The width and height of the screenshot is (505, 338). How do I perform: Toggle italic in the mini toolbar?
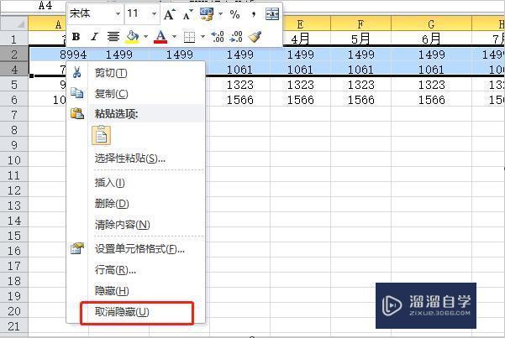coord(94,37)
